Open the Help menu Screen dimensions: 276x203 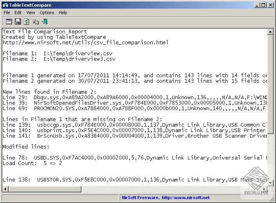click(x=63, y=13)
